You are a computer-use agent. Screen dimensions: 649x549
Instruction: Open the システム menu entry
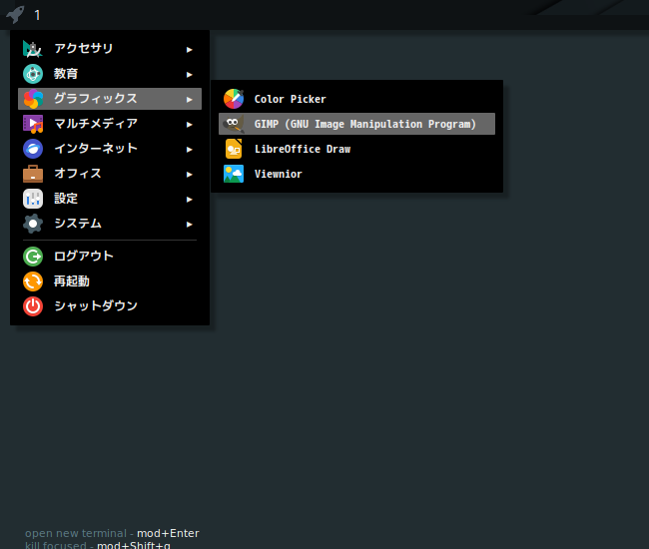coord(110,224)
